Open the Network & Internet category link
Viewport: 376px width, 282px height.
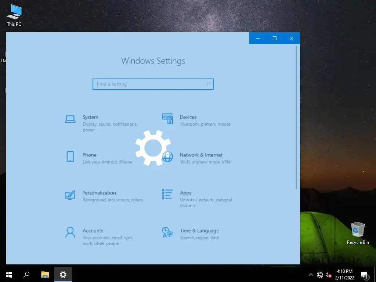(201, 155)
